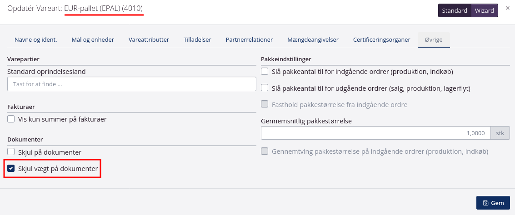Screen dimensions: 515x215
Task: Uncheck Skjul vægt på dokumenter
Action: 11,168
